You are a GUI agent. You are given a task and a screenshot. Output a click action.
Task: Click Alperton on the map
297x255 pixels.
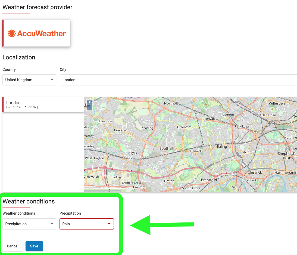(x=228, y=114)
